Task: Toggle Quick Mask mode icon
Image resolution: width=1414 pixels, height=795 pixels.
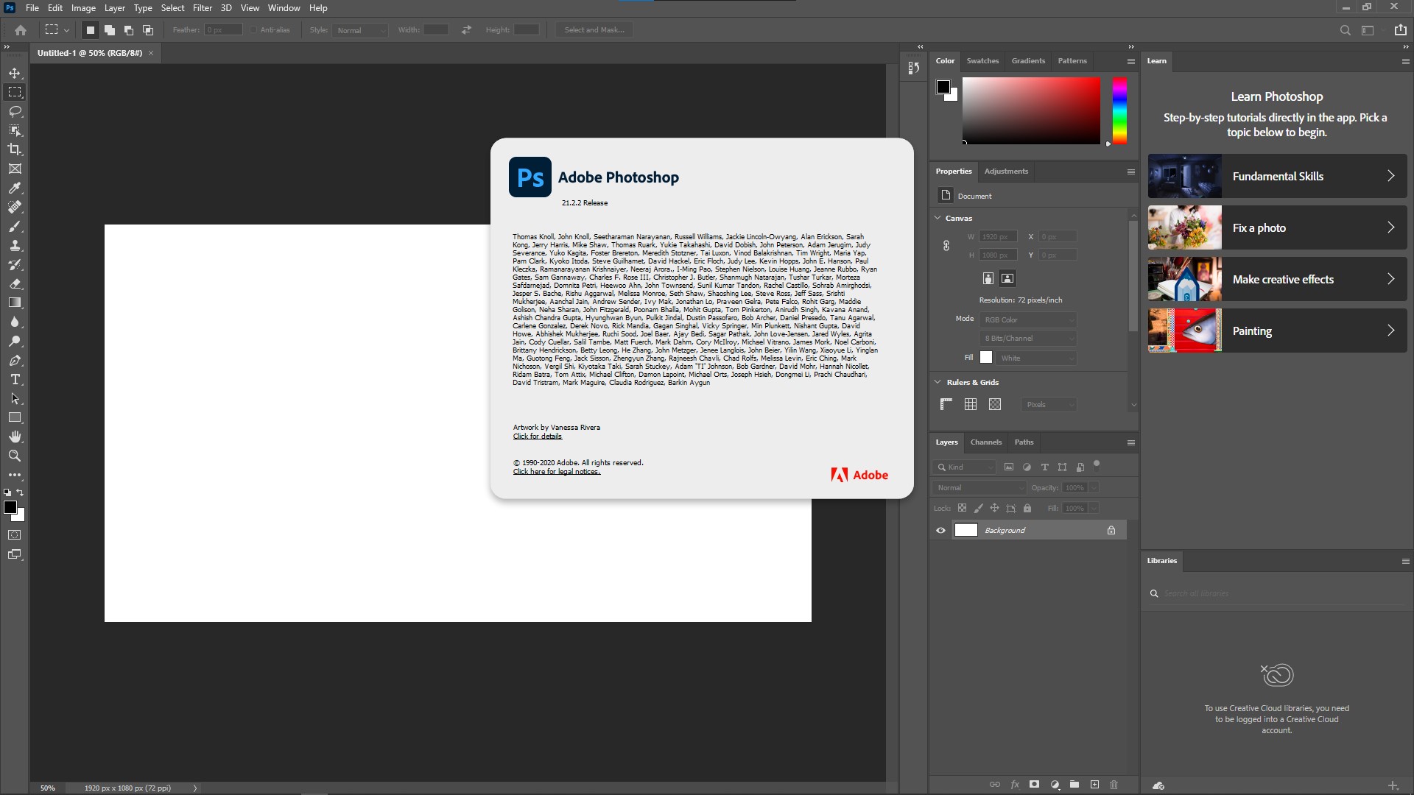Action: pos(15,535)
